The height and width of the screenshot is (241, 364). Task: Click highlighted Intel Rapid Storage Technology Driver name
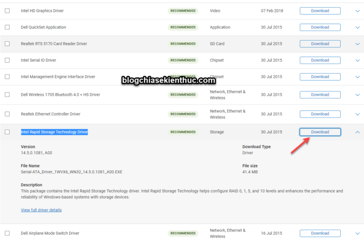tap(55, 132)
